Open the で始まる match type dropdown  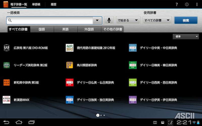pos(128,20)
